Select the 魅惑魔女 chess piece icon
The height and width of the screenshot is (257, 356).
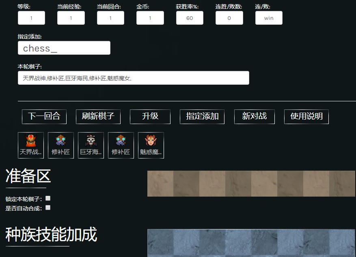pos(151,145)
